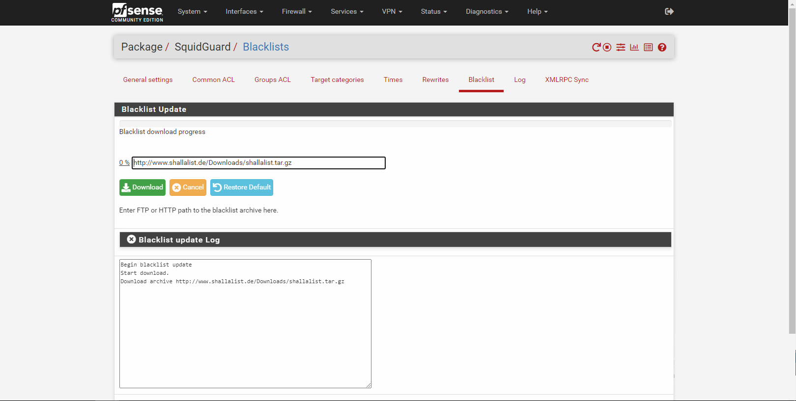Screen dimensions: 796x401
Task: Click the Restore Default button
Action: (x=242, y=187)
